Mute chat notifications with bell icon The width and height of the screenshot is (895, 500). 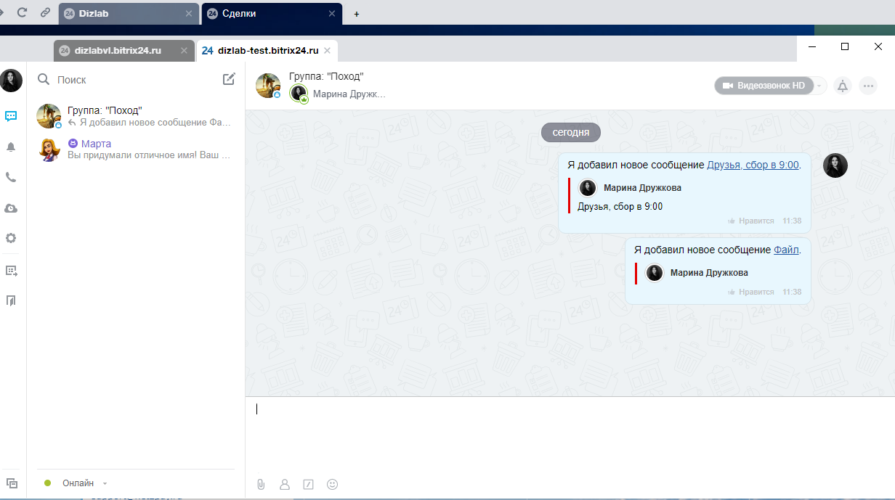843,86
